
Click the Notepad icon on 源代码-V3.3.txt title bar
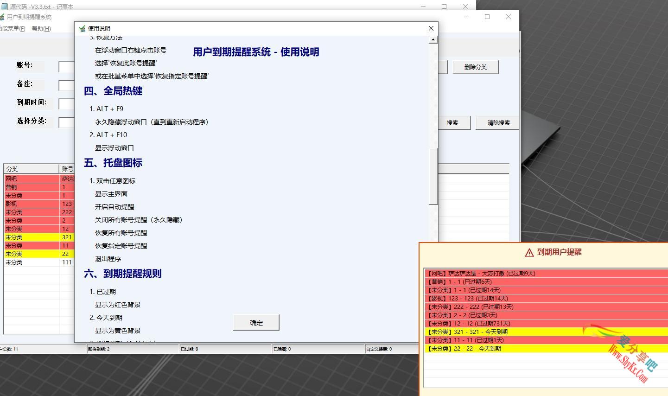click(5, 6)
